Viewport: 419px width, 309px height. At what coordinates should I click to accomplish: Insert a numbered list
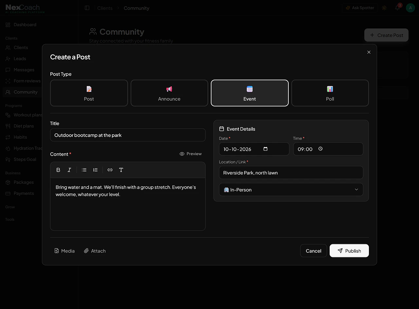[95, 170]
